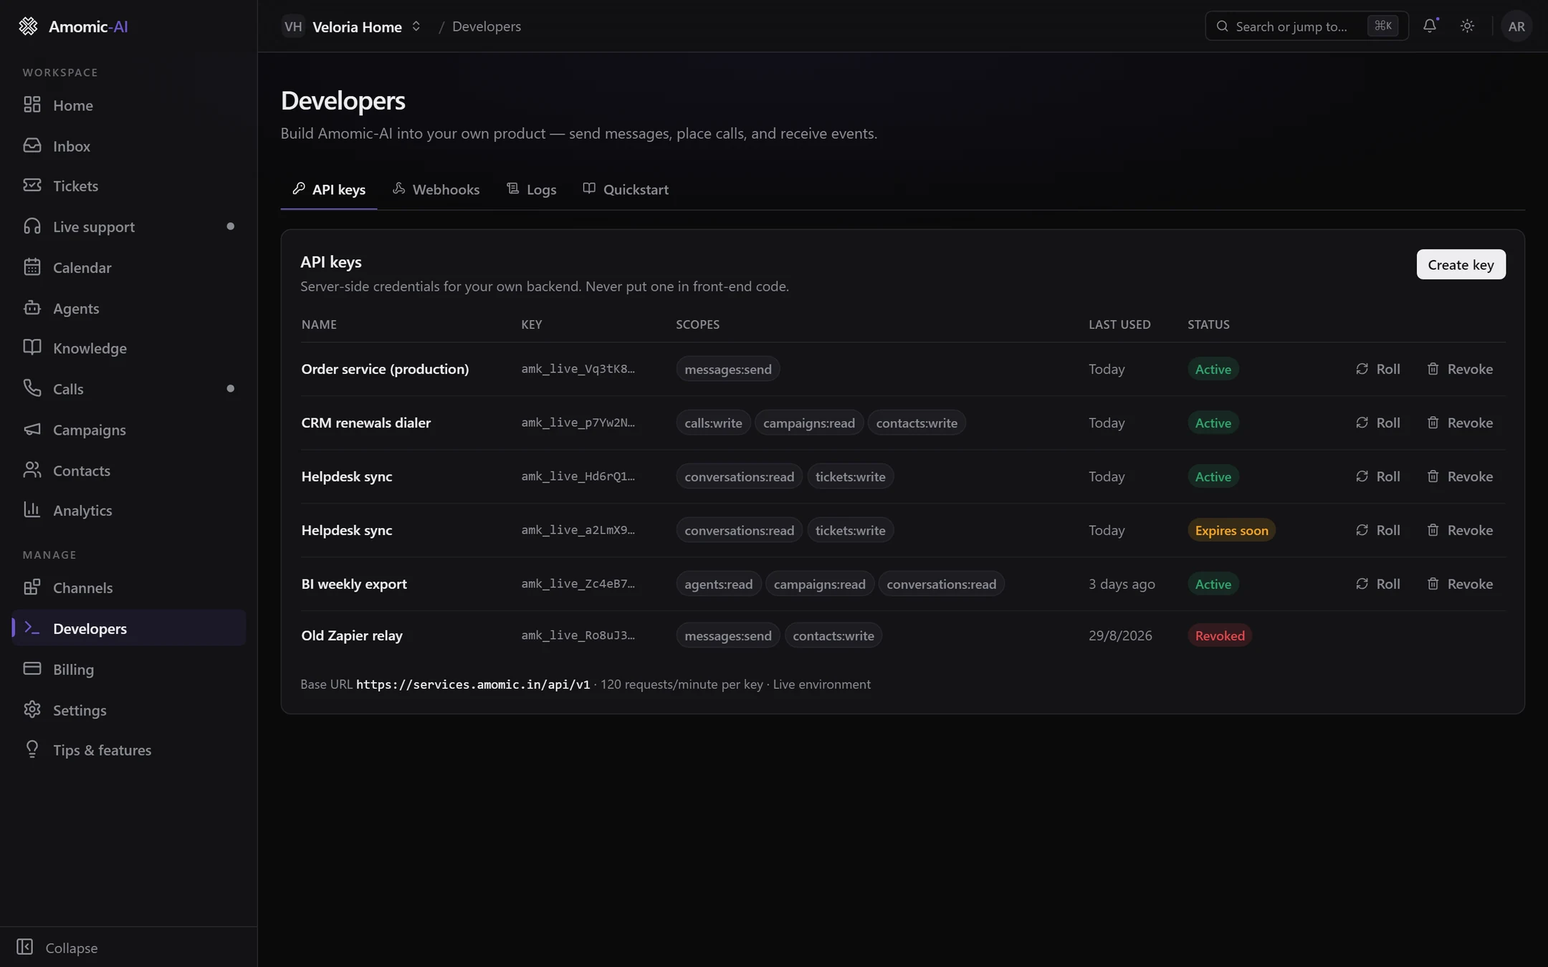This screenshot has height=967, width=1548.
Task: Open Campaigns sidebar item
Action: [x=129, y=430]
